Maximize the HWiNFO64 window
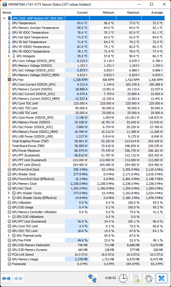The width and height of the screenshot is (171, 287). click(x=152, y=4)
